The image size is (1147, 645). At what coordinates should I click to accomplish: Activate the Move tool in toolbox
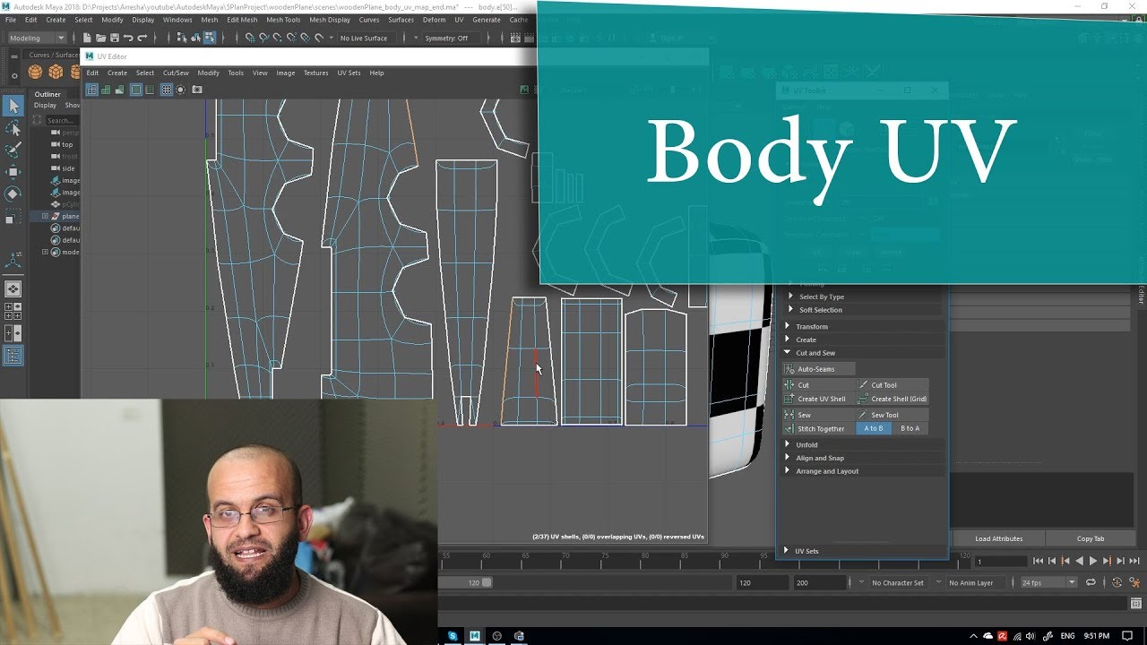pos(13,171)
